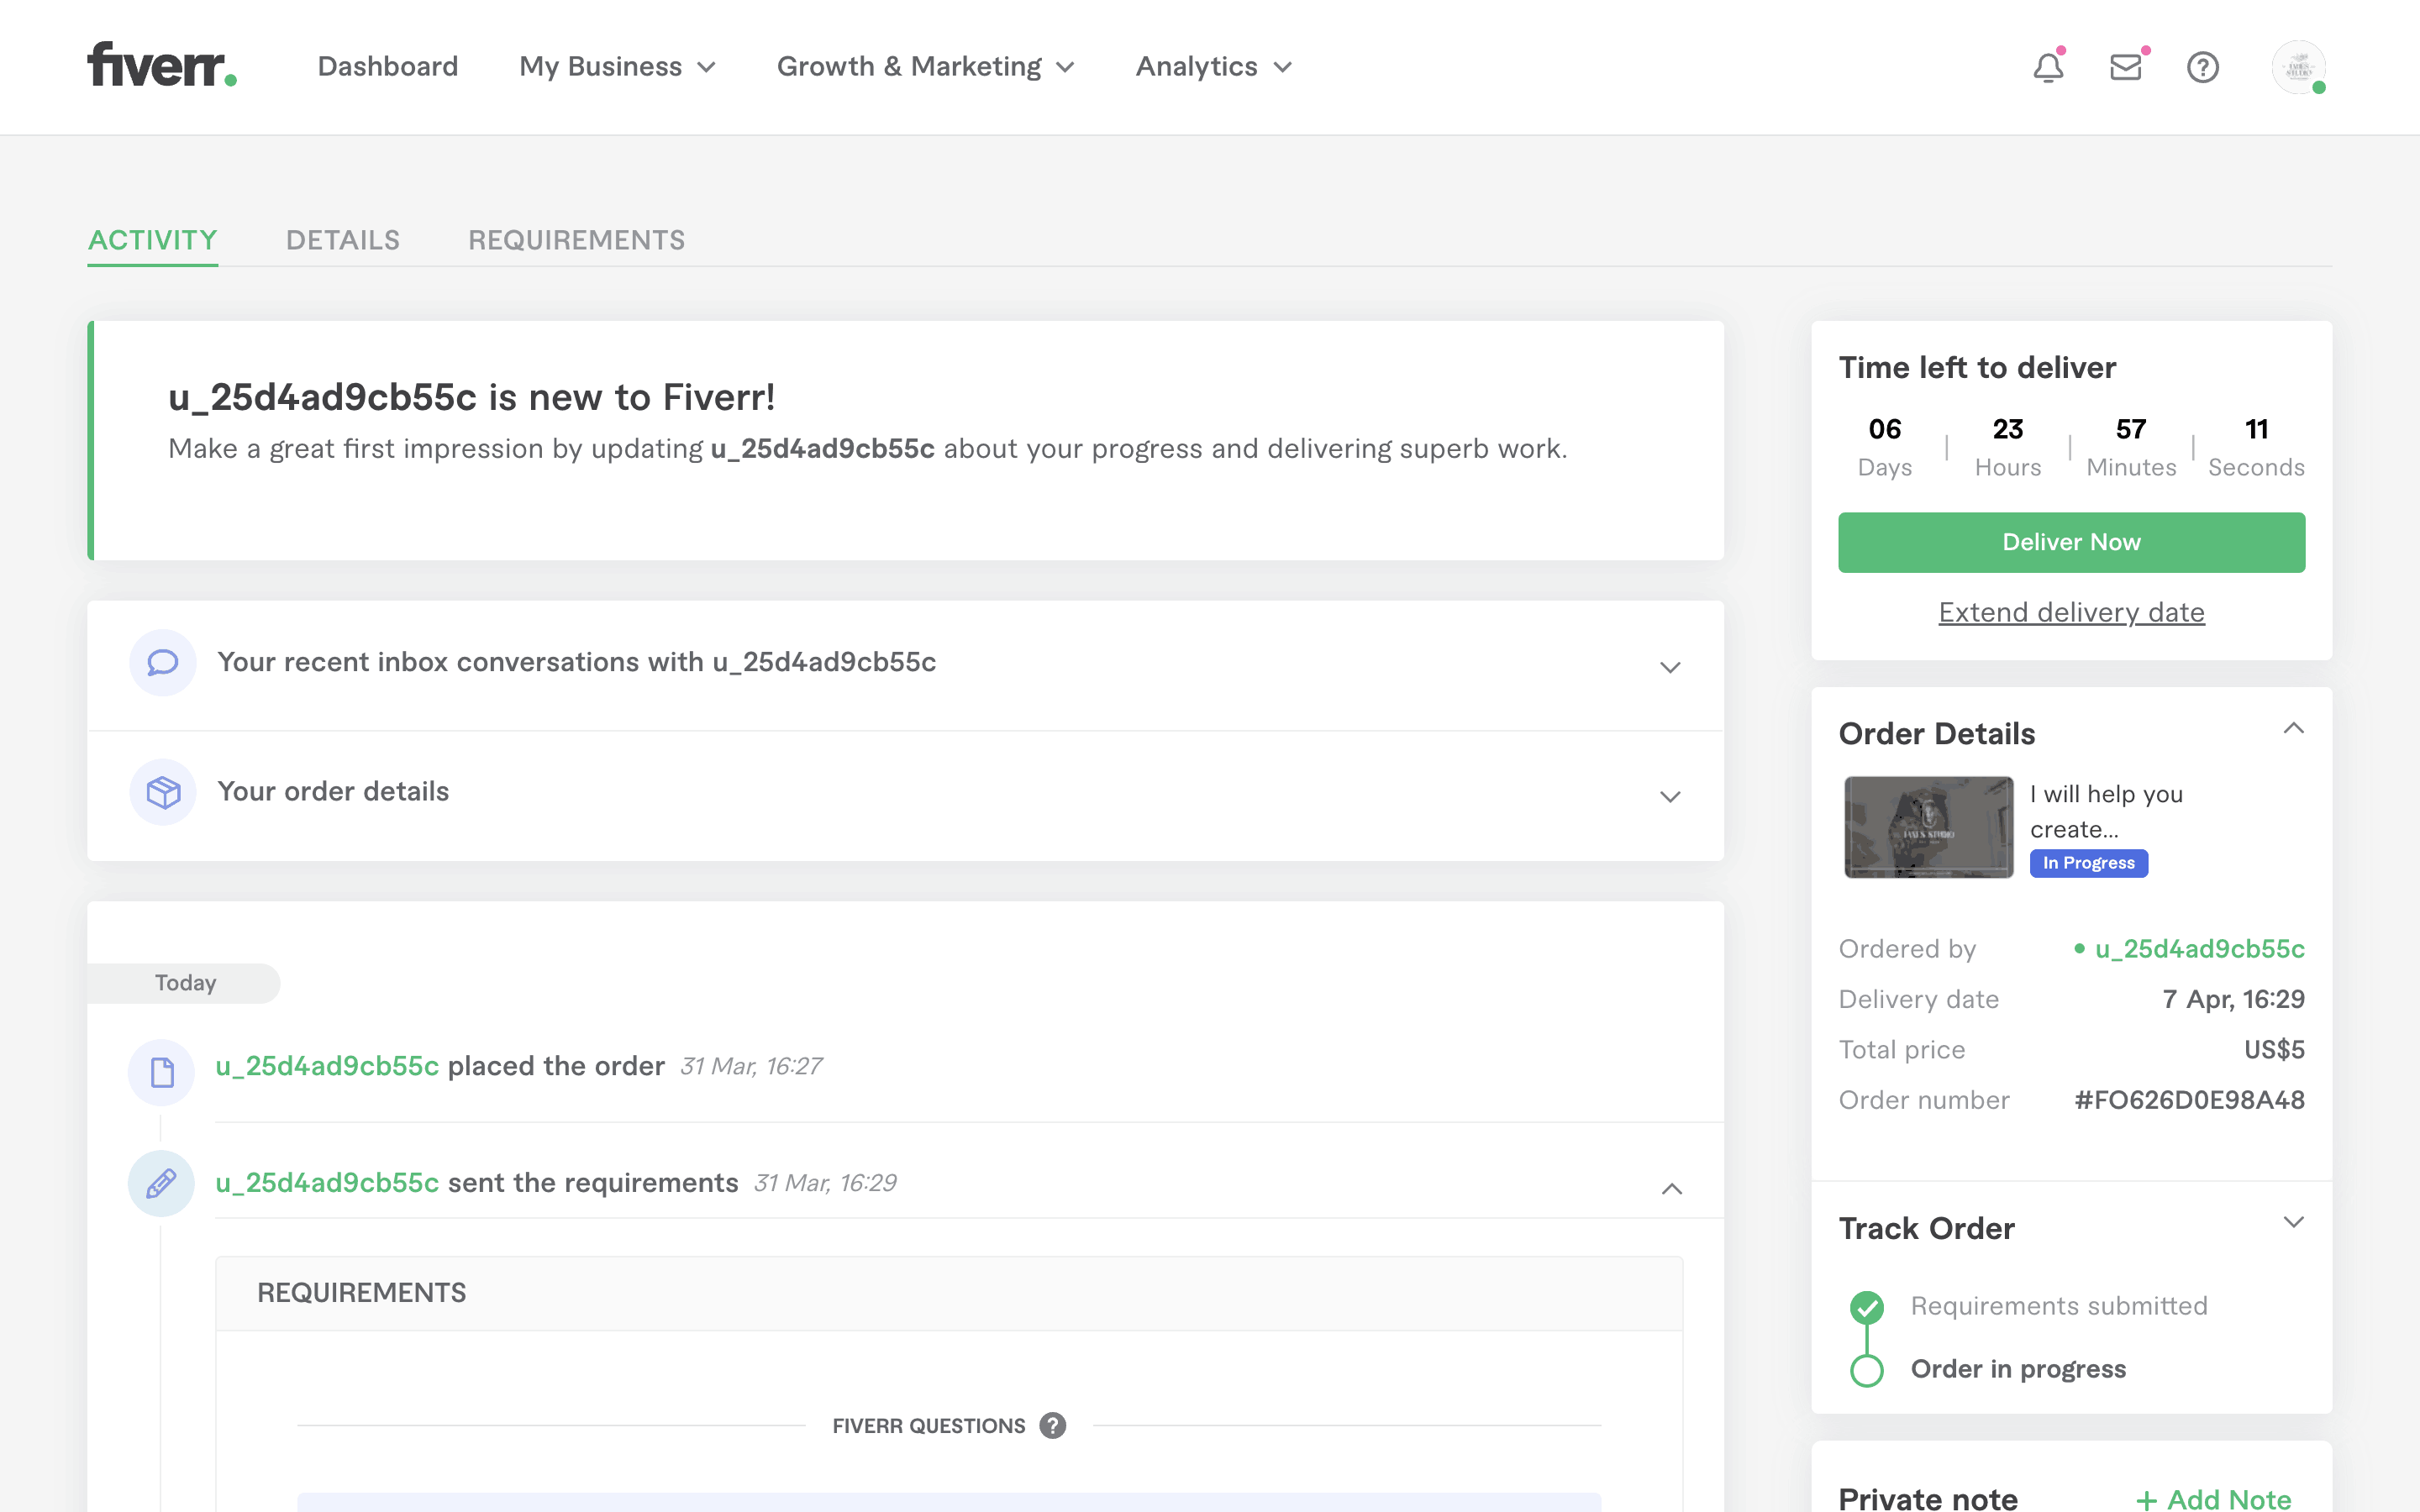This screenshot has height=1512, width=2420.
Task: Click the document icon for placed order event
Action: (161, 1072)
